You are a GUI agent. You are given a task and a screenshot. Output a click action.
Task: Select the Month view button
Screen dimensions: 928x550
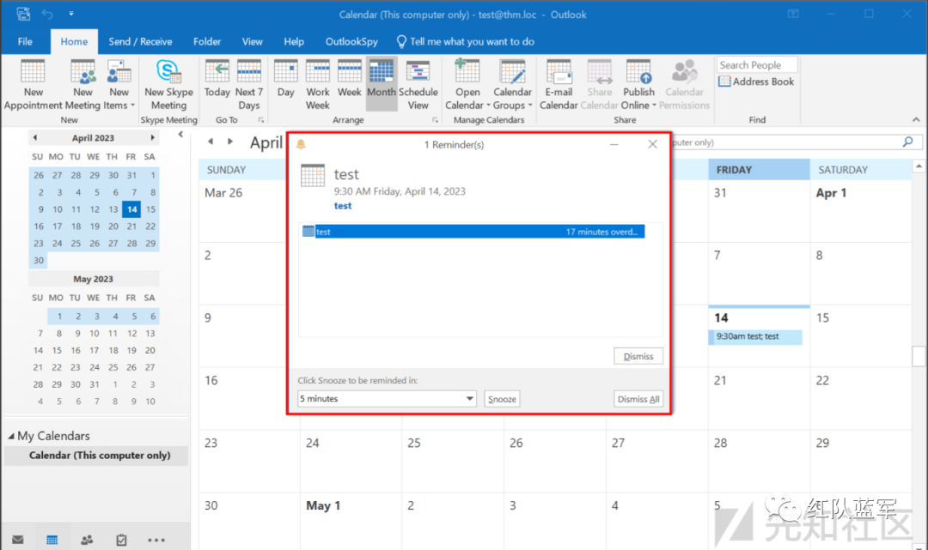pos(382,83)
